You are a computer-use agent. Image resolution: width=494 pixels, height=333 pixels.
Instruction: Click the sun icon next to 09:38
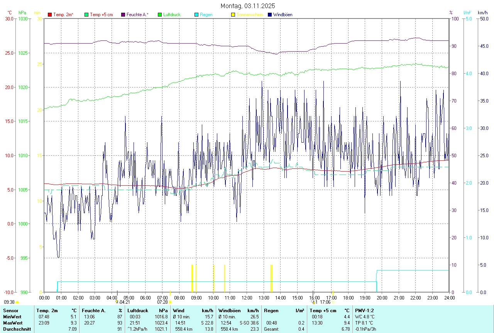17,303
